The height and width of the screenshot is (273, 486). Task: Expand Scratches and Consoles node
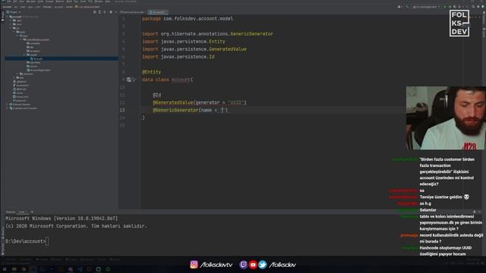coord(7,108)
